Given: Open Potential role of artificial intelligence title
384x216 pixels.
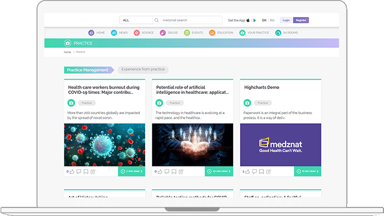Looking at the screenshot, I should (192, 90).
